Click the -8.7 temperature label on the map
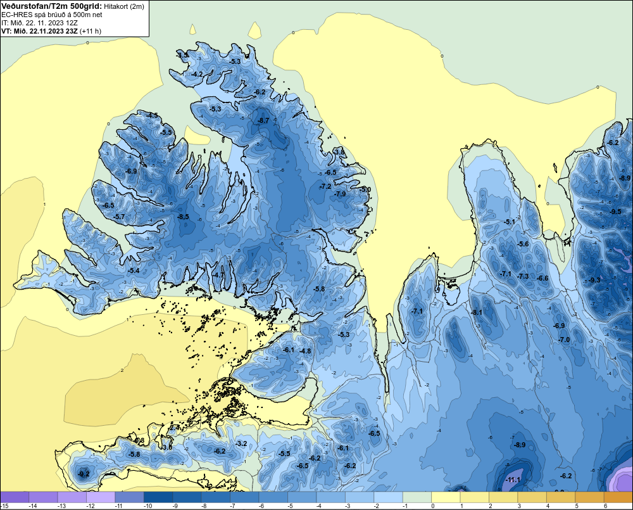 click(x=263, y=121)
